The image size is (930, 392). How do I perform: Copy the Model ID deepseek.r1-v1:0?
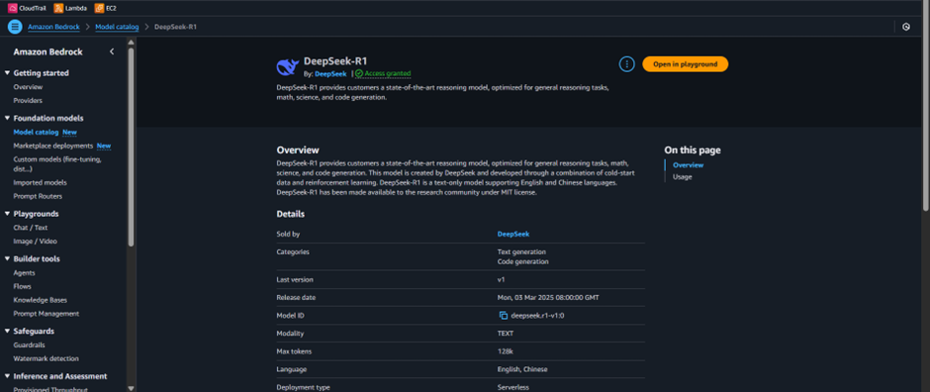click(x=504, y=316)
